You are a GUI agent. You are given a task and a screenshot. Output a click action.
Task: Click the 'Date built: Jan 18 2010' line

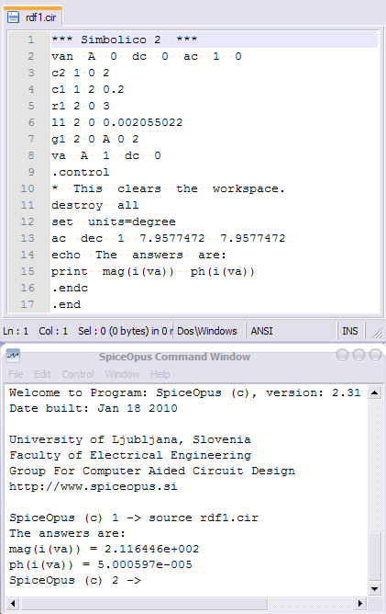tap(93, 408)
